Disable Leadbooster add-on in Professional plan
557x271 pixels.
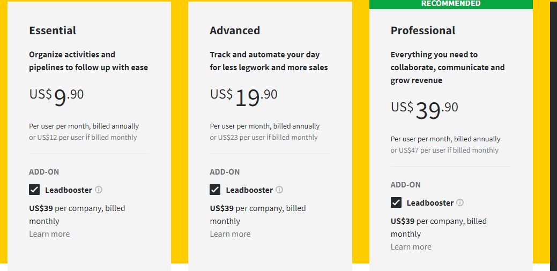[x=396, y=202]
